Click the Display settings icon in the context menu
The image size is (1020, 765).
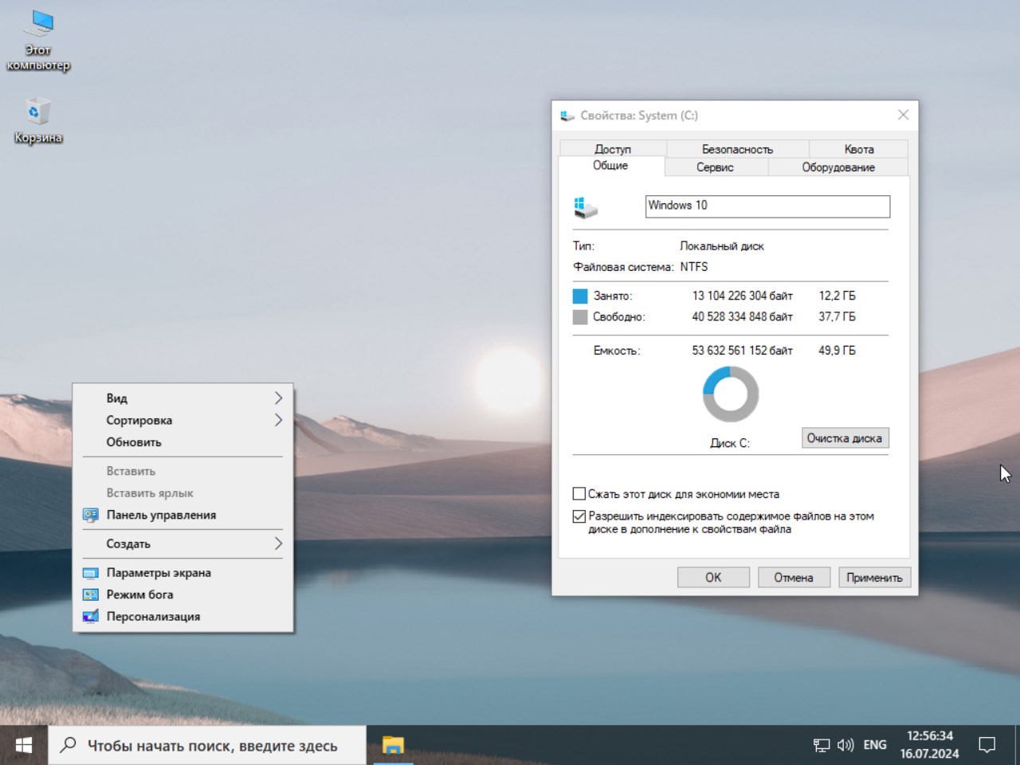click(x=91, y=573)
